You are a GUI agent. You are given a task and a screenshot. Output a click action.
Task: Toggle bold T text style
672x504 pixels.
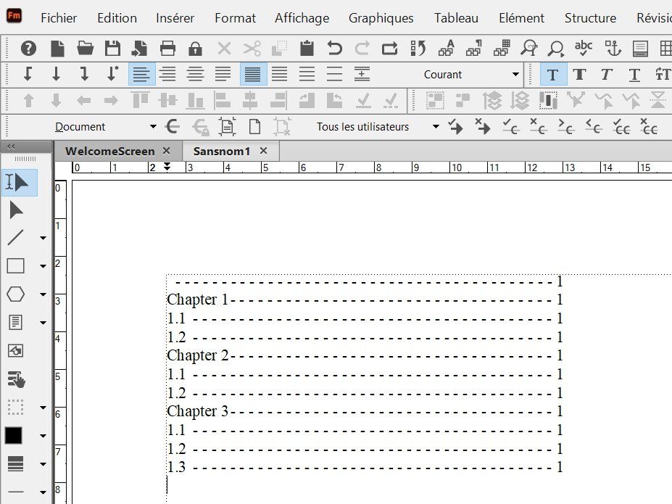coord(579,75)
